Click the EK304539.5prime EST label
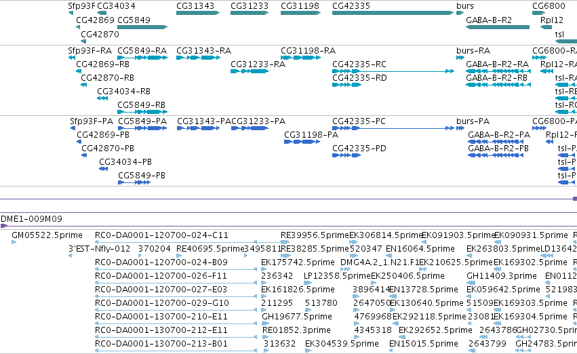 (x=342, y=344)
